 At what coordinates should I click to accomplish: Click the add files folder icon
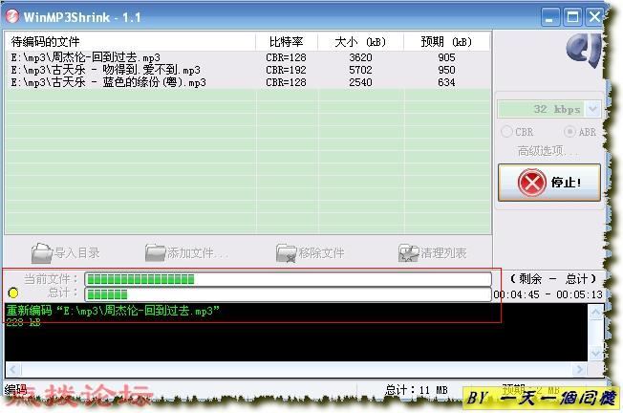[x=155, y=252]
